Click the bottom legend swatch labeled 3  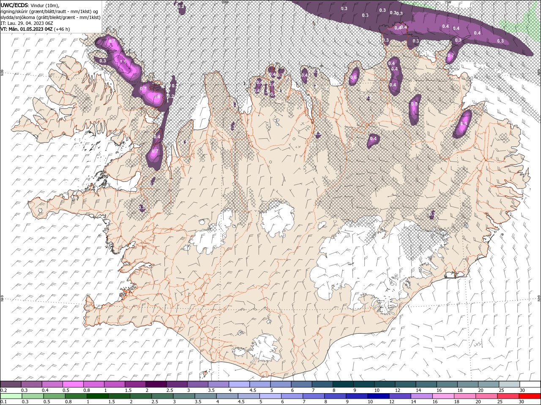tap(183, 396)
